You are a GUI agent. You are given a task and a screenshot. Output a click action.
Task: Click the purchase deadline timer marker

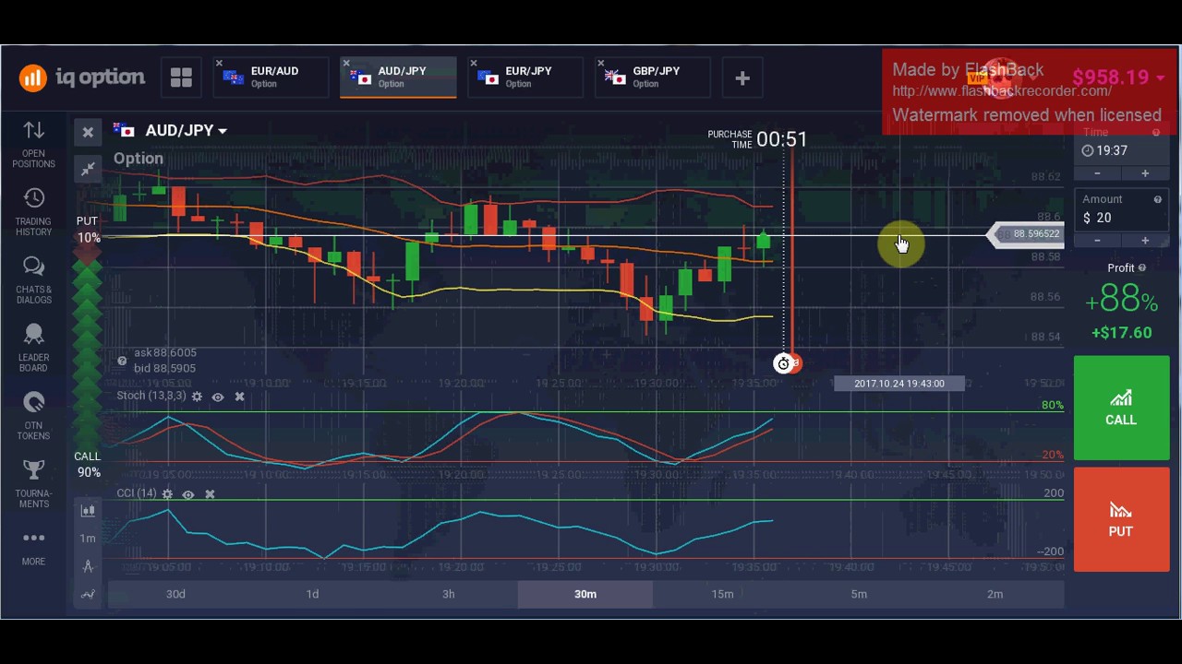(783, 363)
